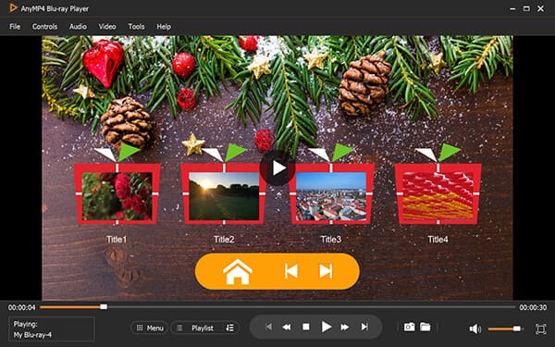
Task: Minimize the player window
Action: click(x=512, y=8)
